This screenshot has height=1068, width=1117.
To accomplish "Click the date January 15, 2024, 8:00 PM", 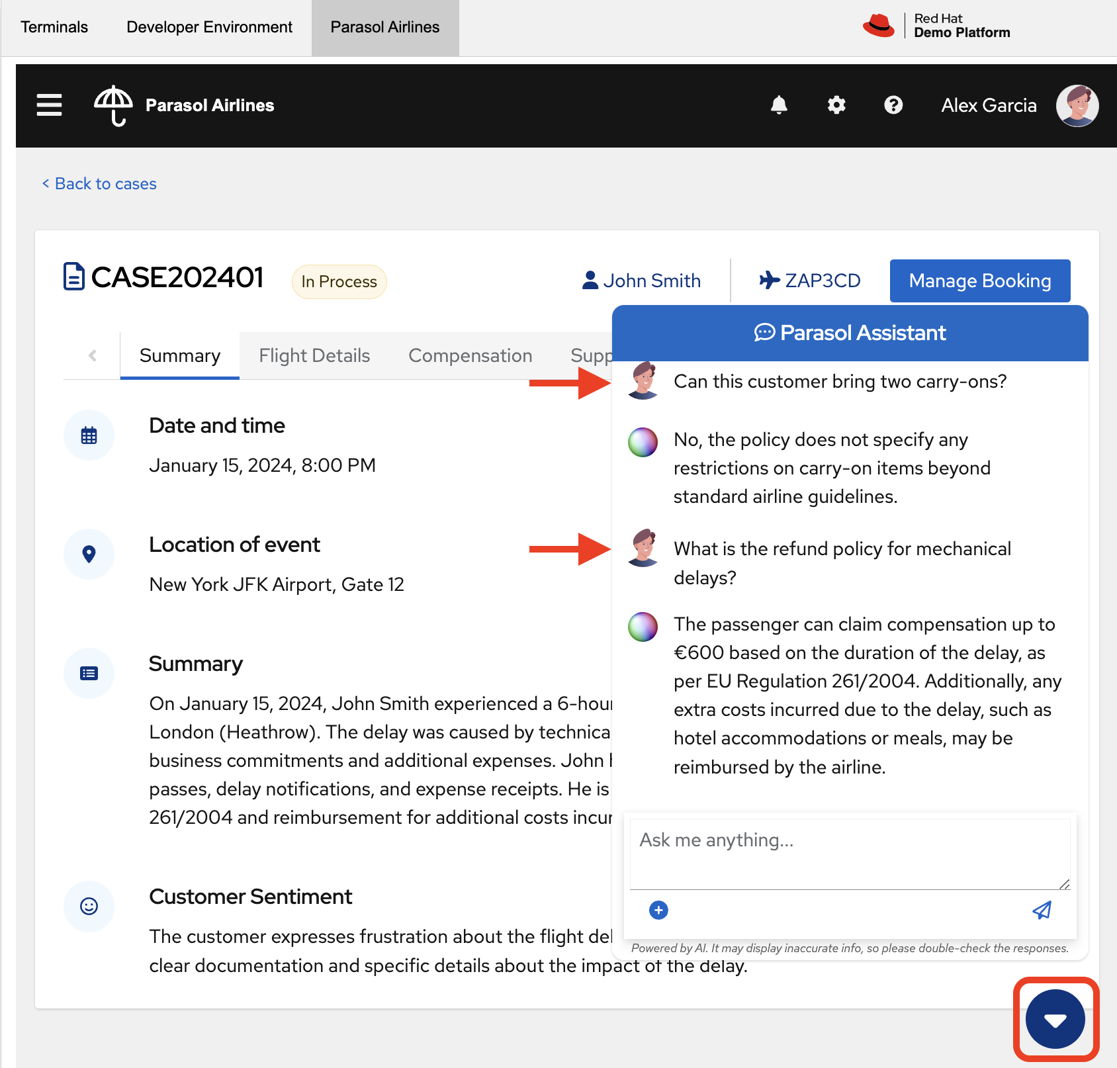I will (262, 465).
